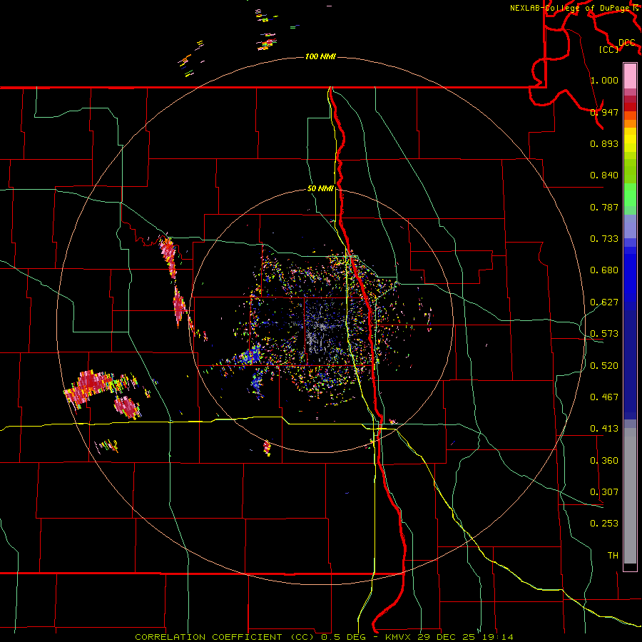Pick the gray color band on the scale
This screenshot has height=642, width=642.
click(630, 496)
